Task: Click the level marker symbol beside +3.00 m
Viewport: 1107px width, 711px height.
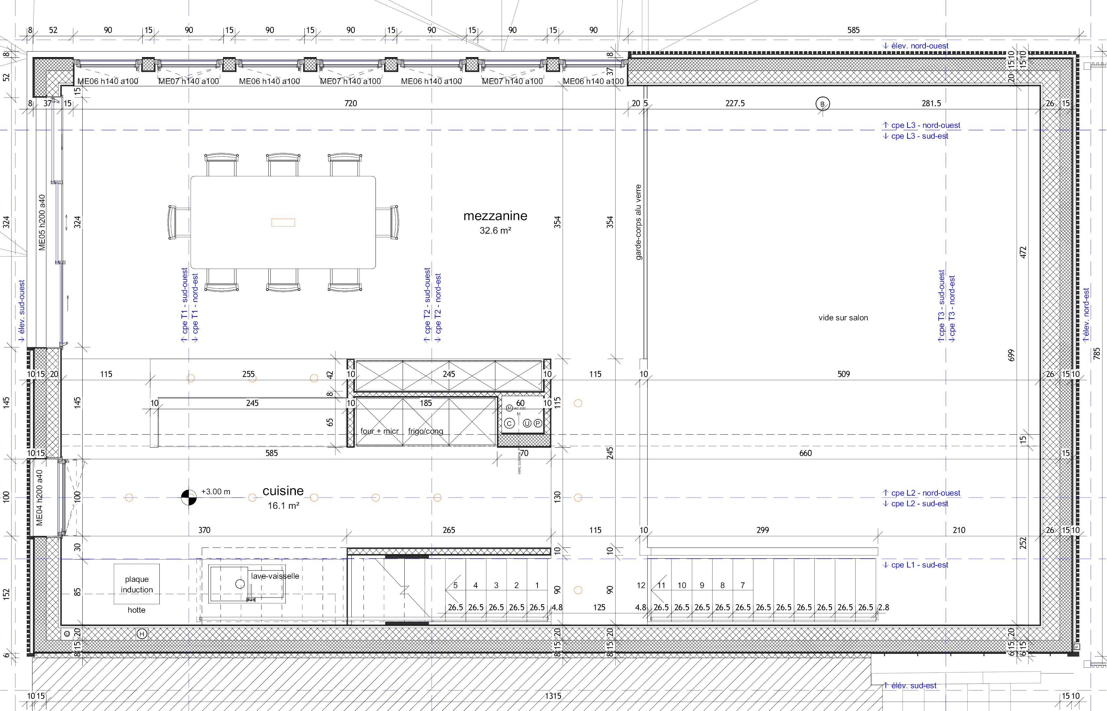Action: 188,497
